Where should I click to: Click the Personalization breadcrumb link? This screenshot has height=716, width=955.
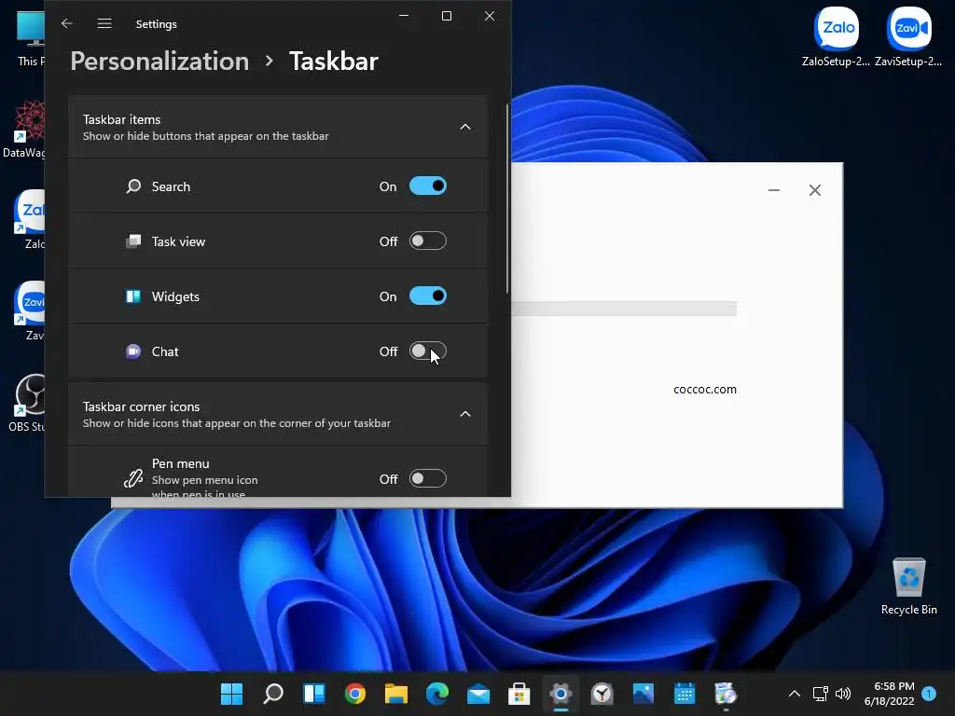click(159, 61)
